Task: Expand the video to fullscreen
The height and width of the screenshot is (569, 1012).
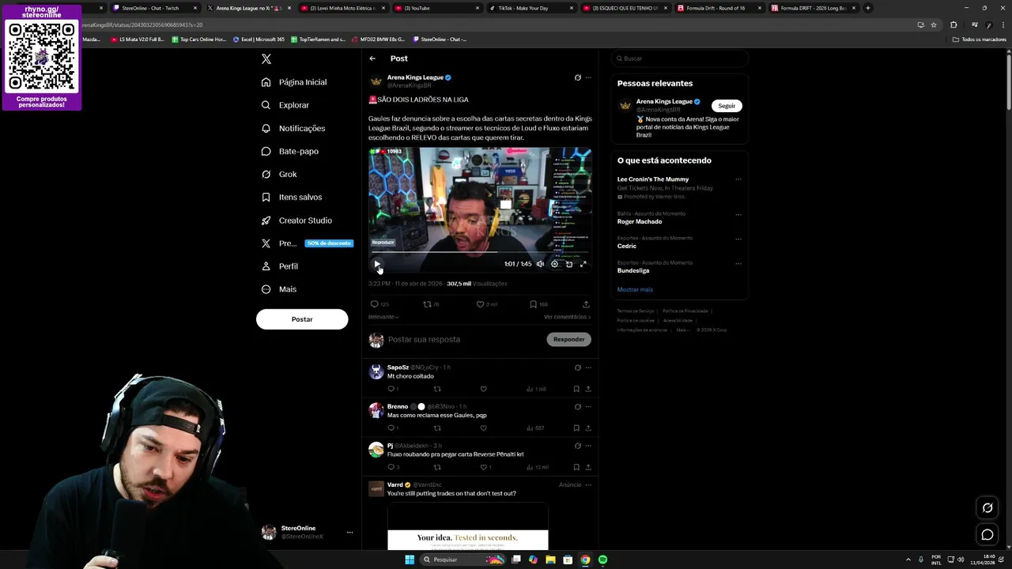Action: point(583,264)
